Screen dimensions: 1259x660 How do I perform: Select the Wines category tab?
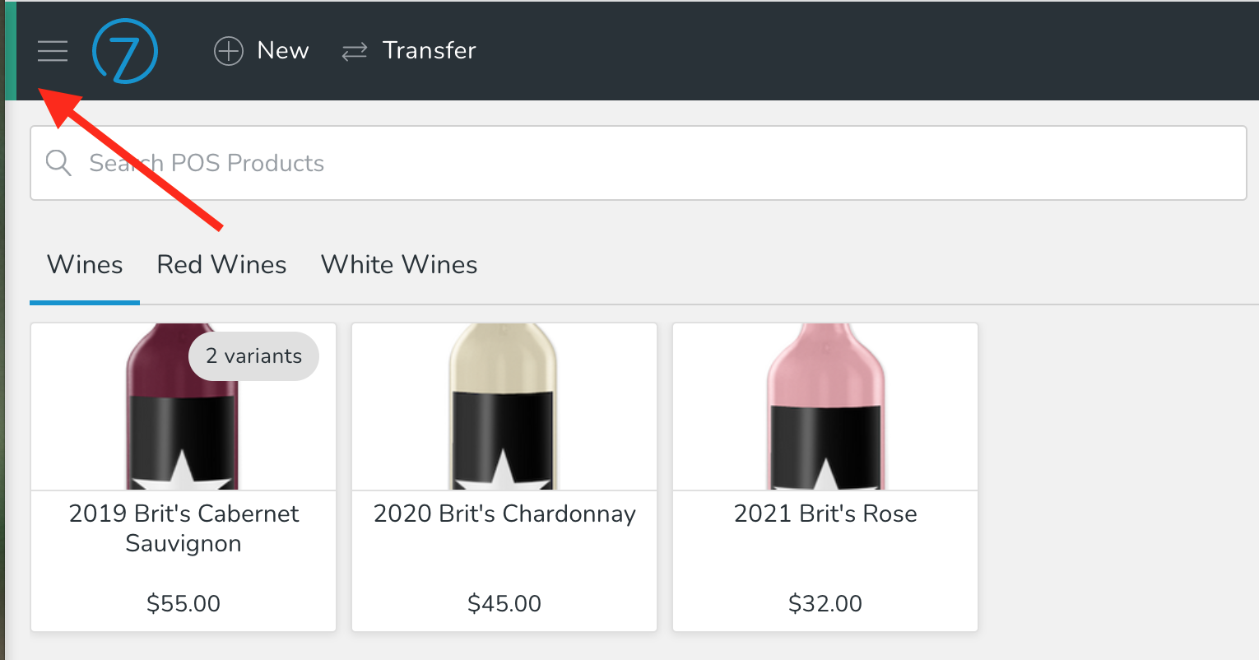click(x=84, y=264)
